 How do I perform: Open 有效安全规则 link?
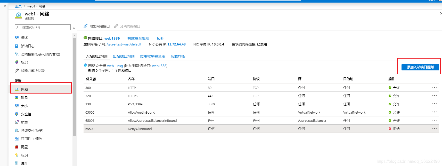pos(138,38)
